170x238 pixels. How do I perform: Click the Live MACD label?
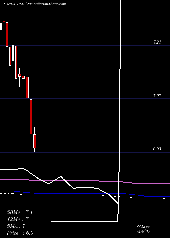click(143, 229)
